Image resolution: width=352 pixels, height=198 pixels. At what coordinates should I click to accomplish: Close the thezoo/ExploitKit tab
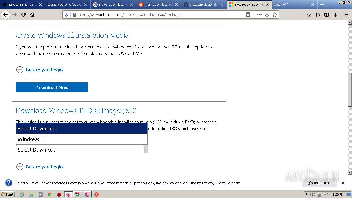(x=222, y=5)
